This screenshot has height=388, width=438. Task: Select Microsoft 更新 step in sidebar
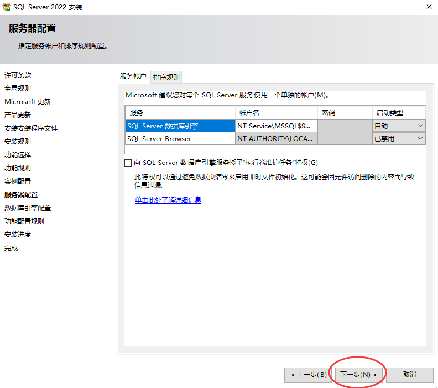(28, 101)
